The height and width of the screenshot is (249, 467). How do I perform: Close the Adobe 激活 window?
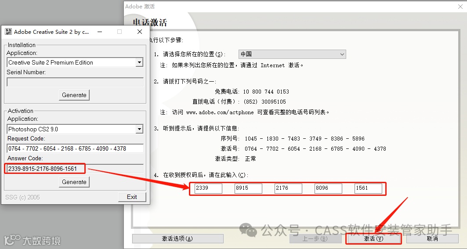coord(460,7)
